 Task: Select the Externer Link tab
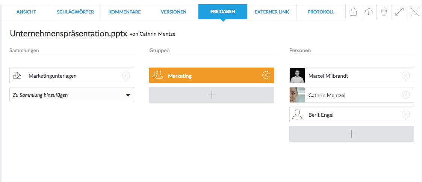pos(272,12)
